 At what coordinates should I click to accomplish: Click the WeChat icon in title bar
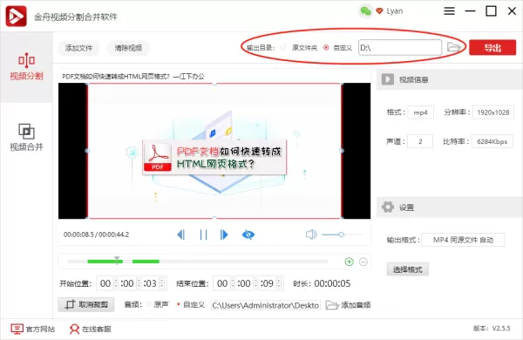point(365,11)
